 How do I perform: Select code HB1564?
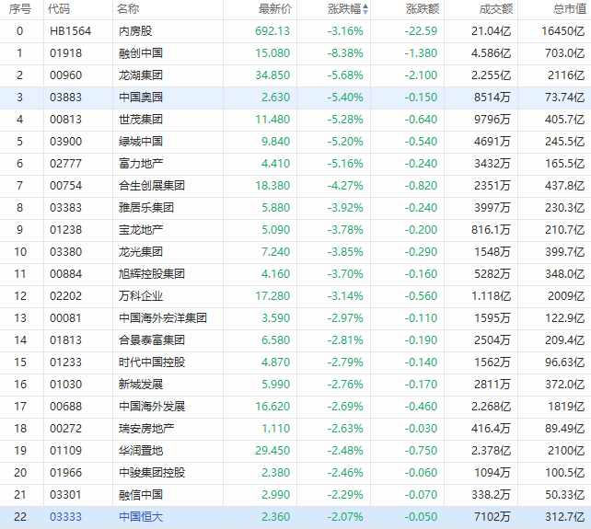71,31
